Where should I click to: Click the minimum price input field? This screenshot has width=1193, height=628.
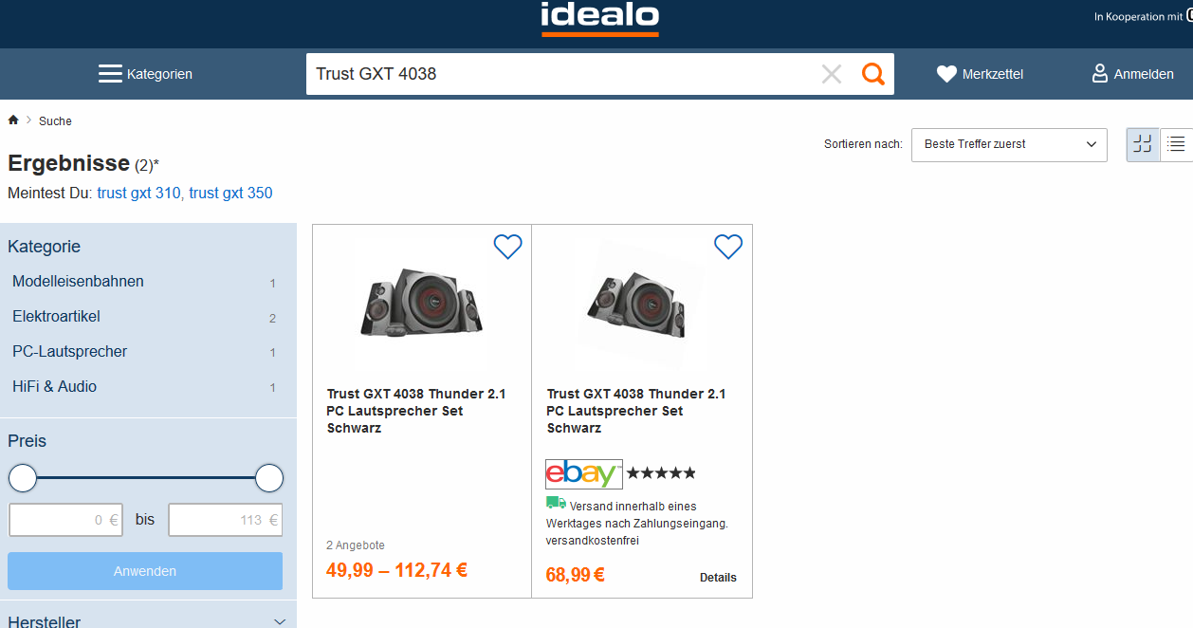click(65, 520)
